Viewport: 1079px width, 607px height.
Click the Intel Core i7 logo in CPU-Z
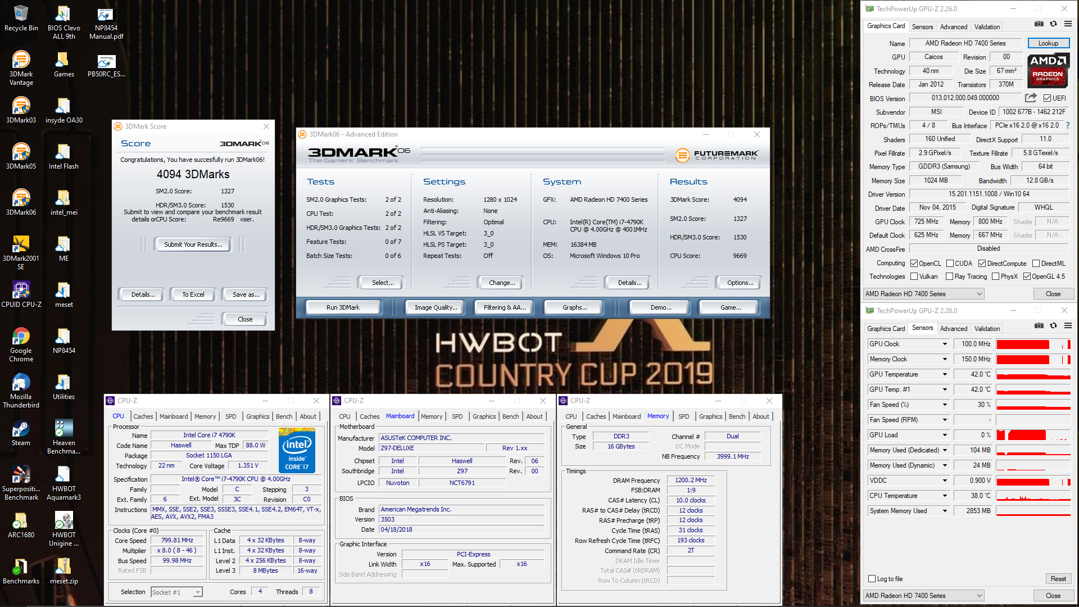297,450
